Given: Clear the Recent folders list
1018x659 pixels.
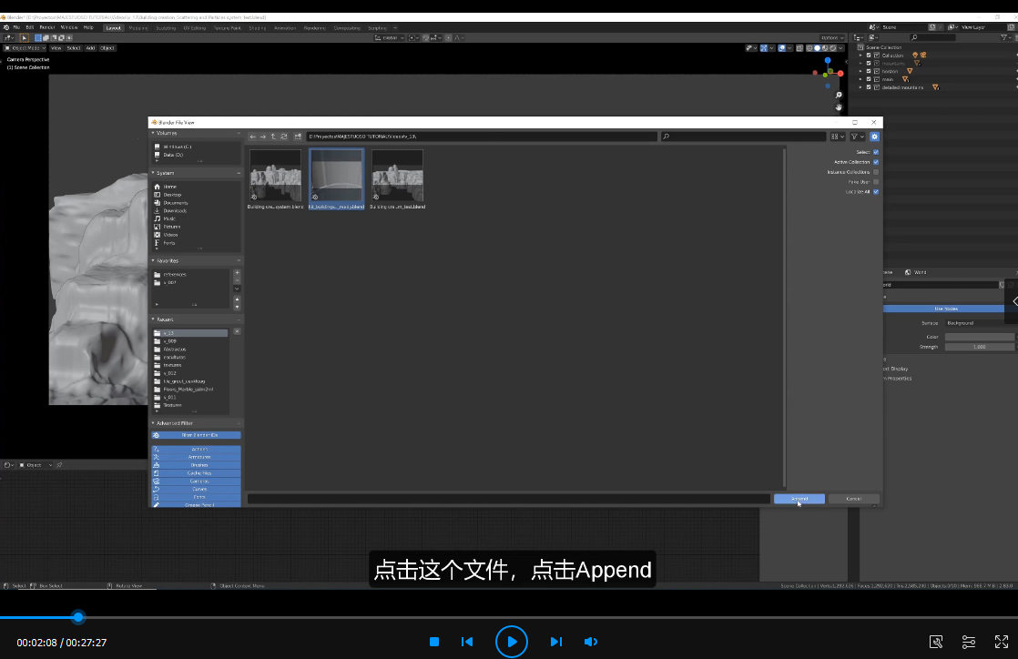Looking at the screenshot, I should point(237,331).
